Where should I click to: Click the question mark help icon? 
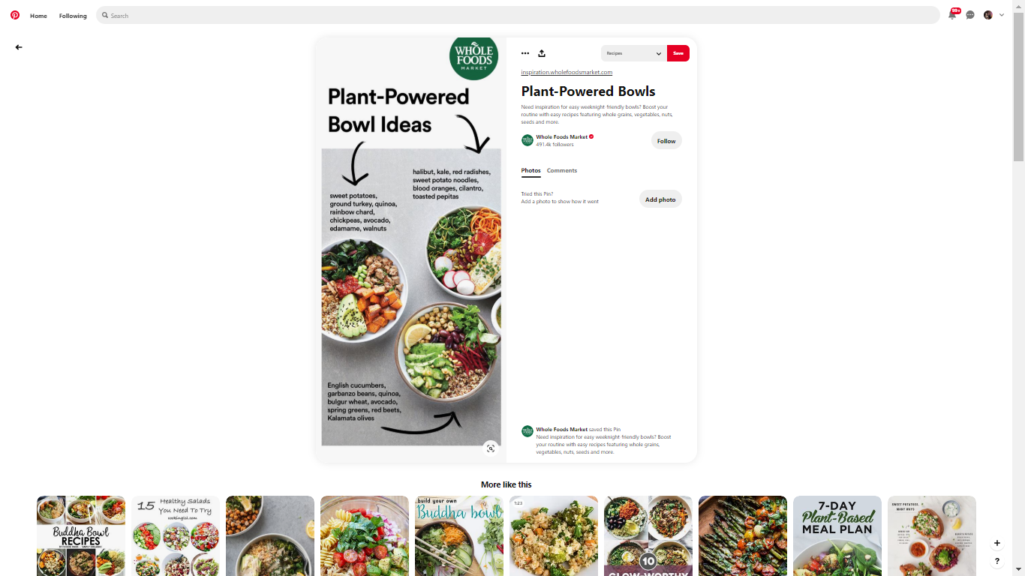[997, 561]
